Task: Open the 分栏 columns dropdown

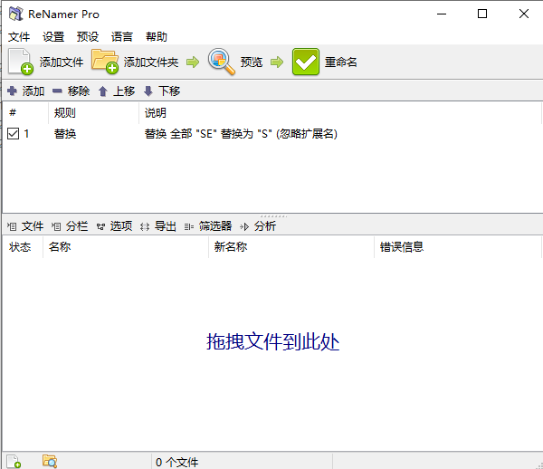Action: (x=70, y=226)
